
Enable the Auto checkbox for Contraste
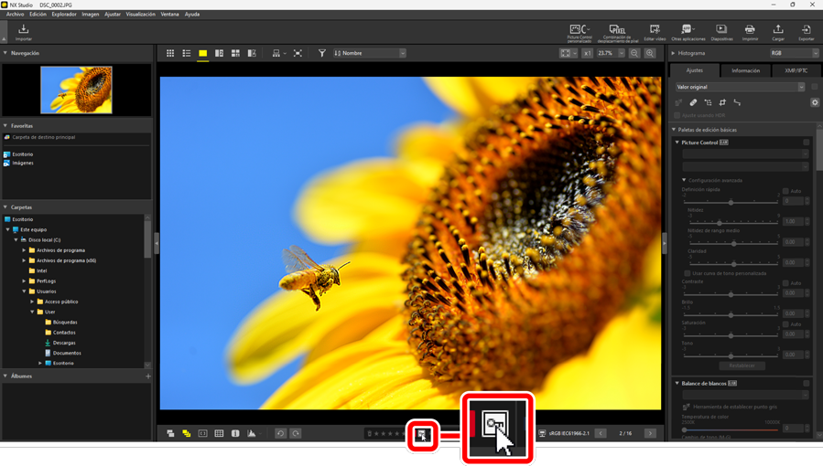coord(785,283)
